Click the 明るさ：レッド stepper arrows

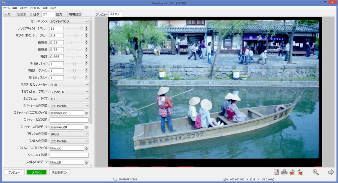(86, 64)
